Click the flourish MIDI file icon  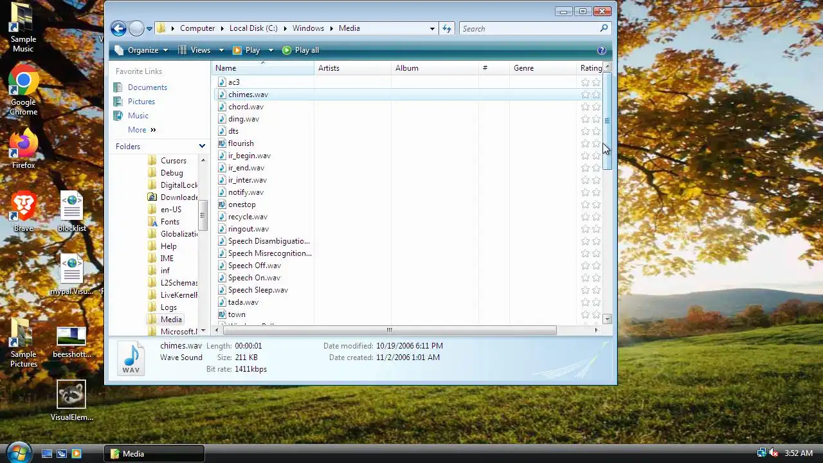click(x=222, y=143)
